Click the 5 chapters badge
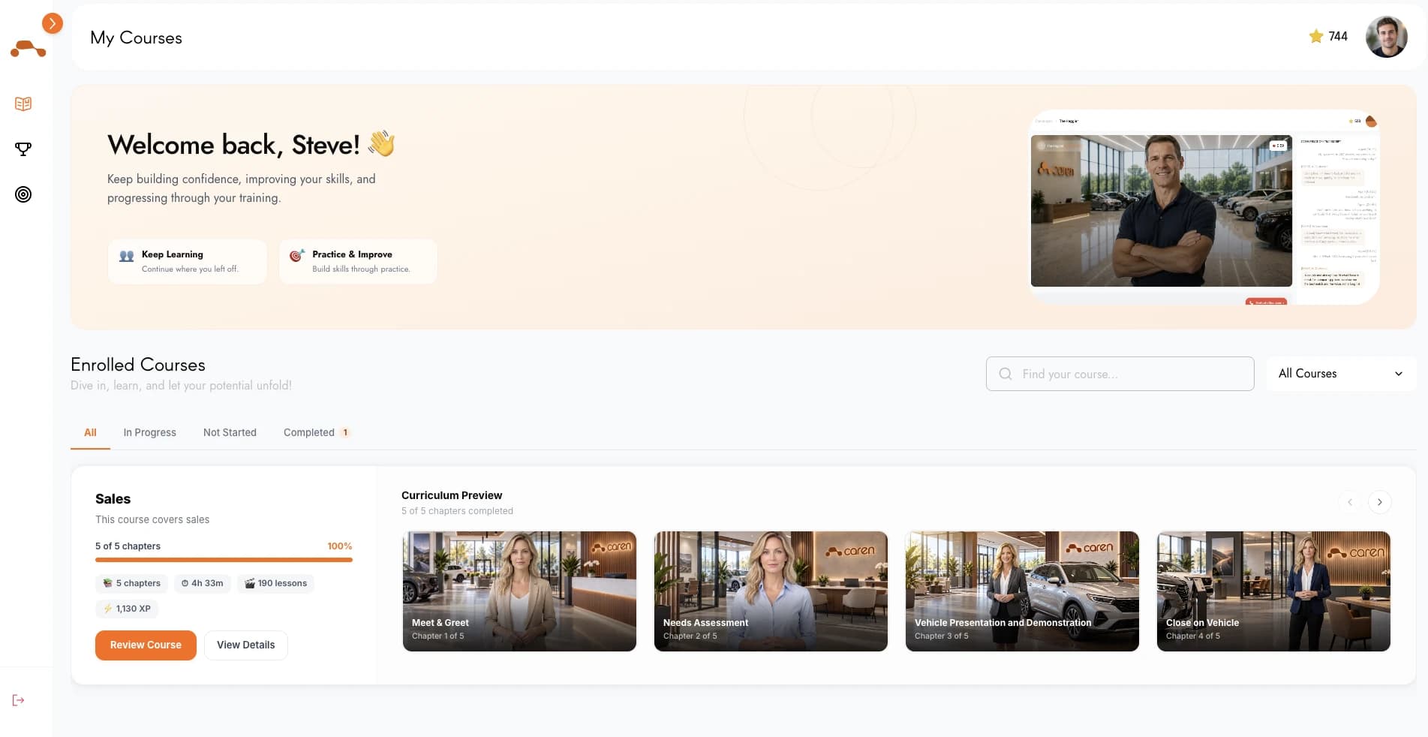Image resolution: width=1428 pixels, height=737 pixels. point(131,583)
